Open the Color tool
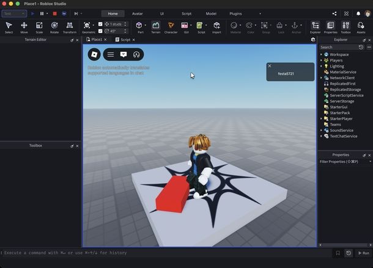 point(249,26)
